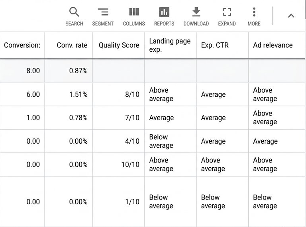Sort by the Conversion column header
The height and width of the screenshot is (227, 306).
click(22, 45)
